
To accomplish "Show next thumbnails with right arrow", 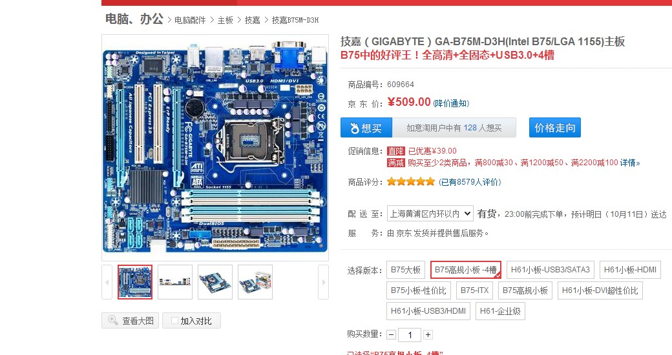I will click(x=324, y=282).
